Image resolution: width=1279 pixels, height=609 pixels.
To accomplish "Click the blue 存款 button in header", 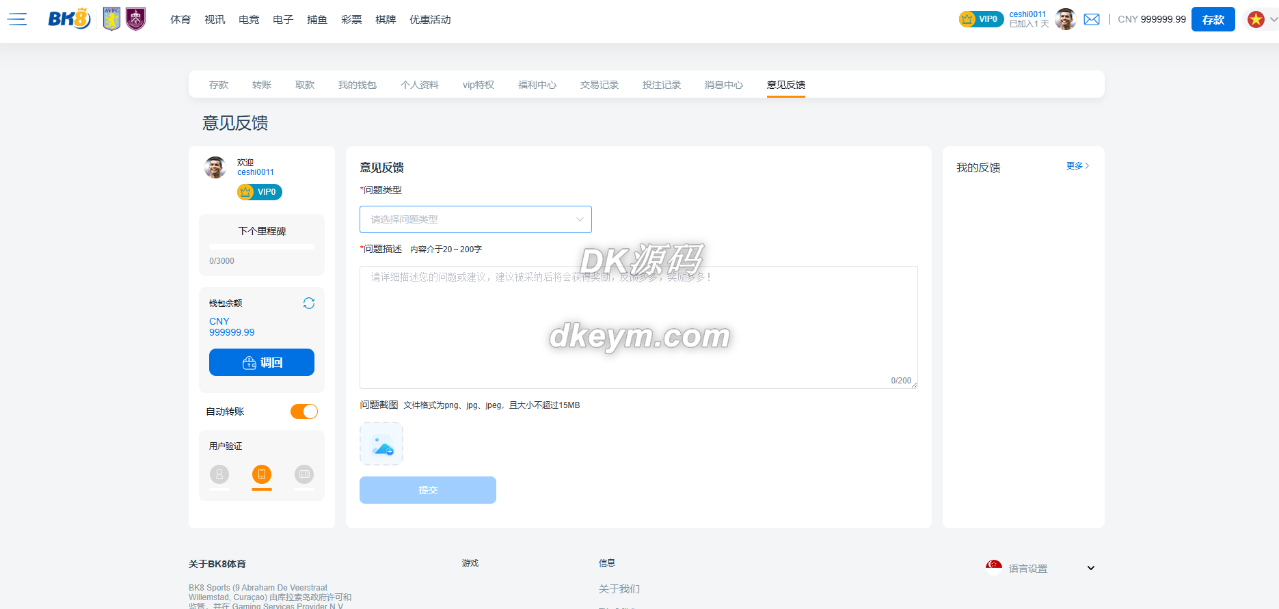I will [1213, 19].
